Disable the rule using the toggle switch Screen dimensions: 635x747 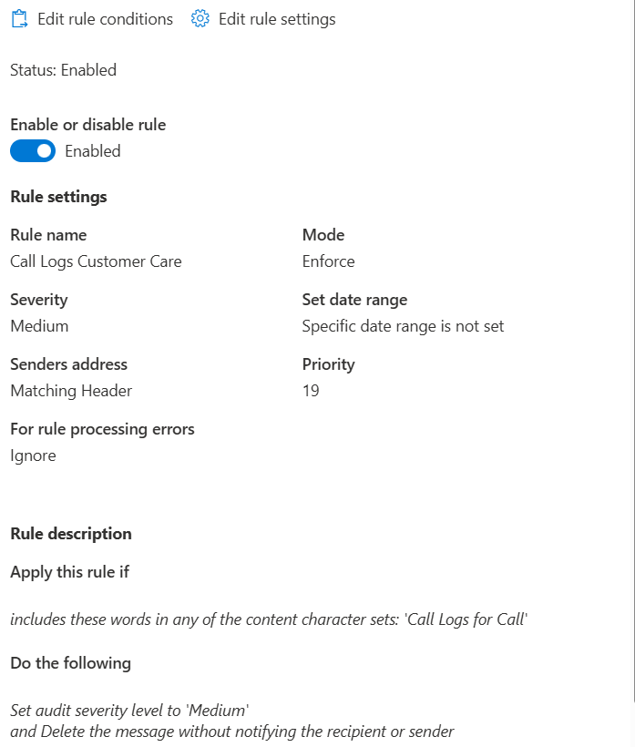point(33,151)
